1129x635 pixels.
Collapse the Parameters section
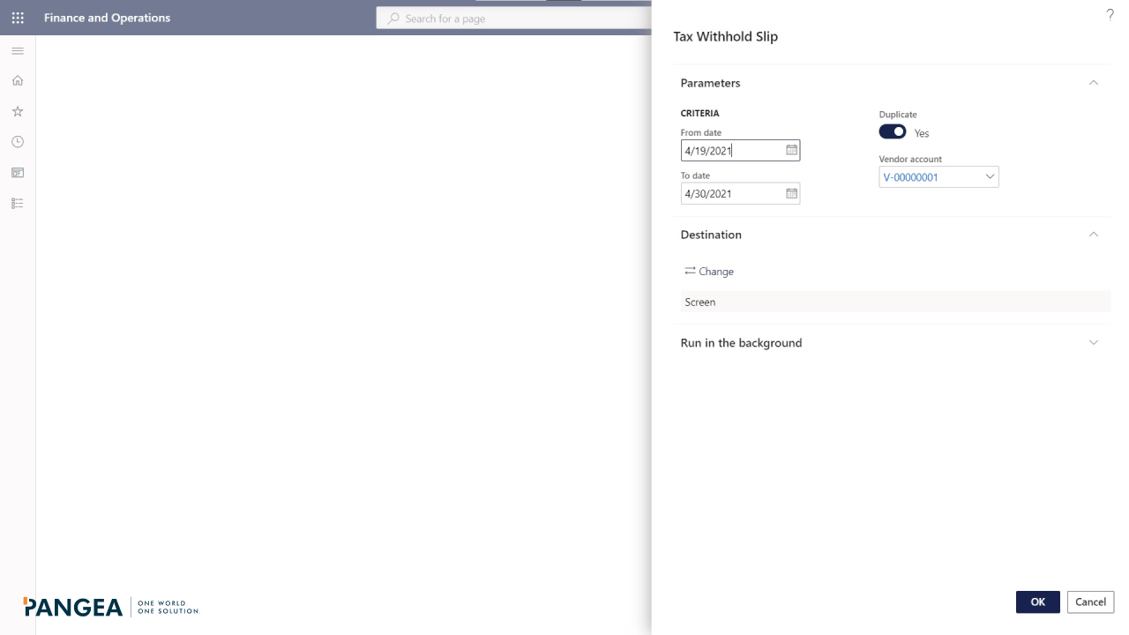tap(1094, 83)
